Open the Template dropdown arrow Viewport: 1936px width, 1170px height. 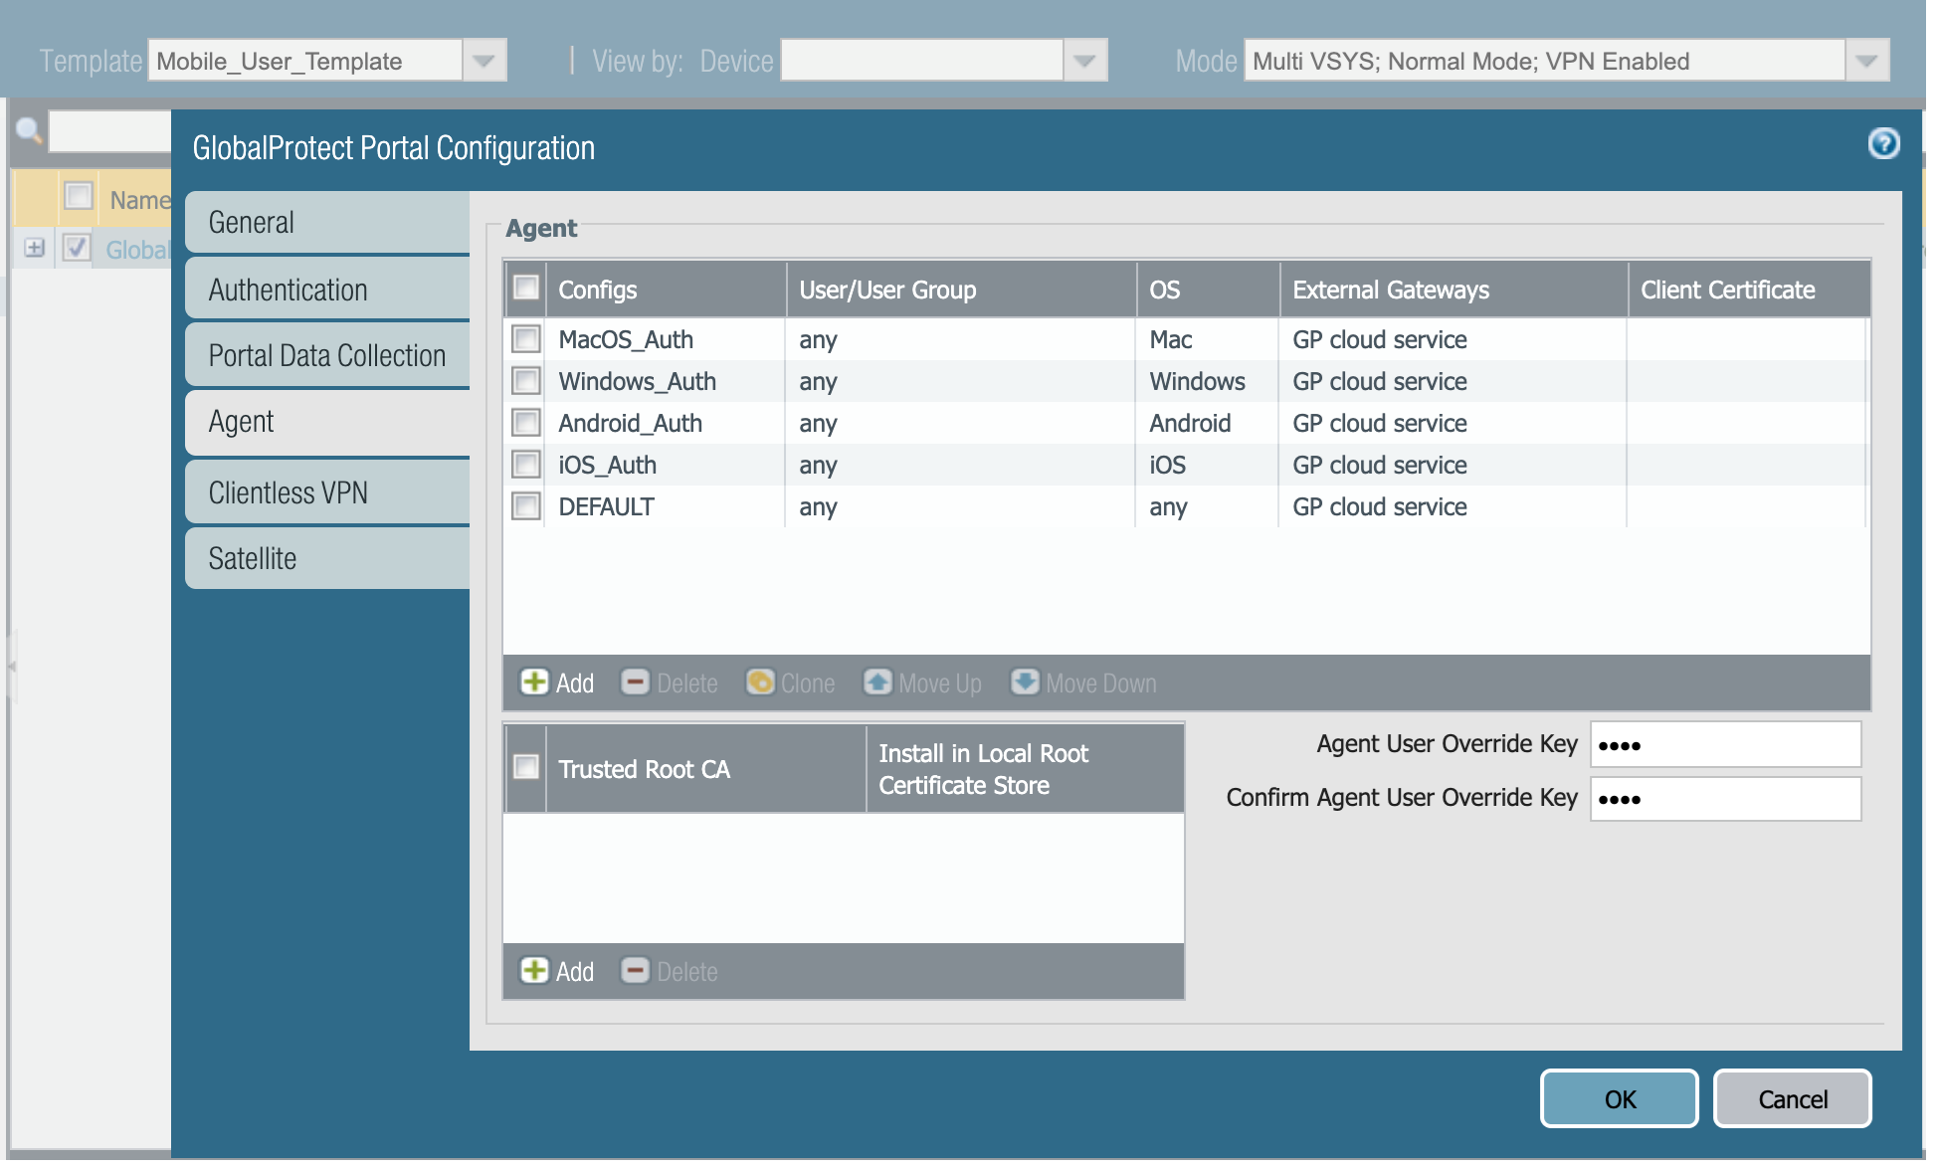[x=484, y=61]
